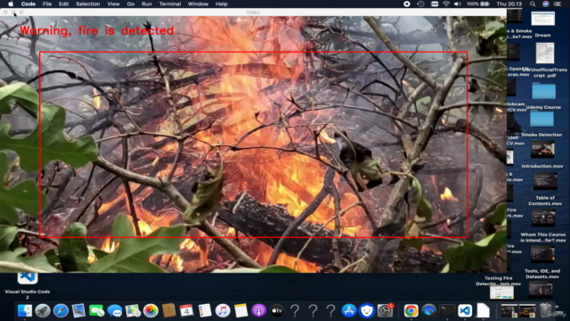Screen dimensions: 570x321
Task: Open Messages from the Dock
Action: pos(115,311)
